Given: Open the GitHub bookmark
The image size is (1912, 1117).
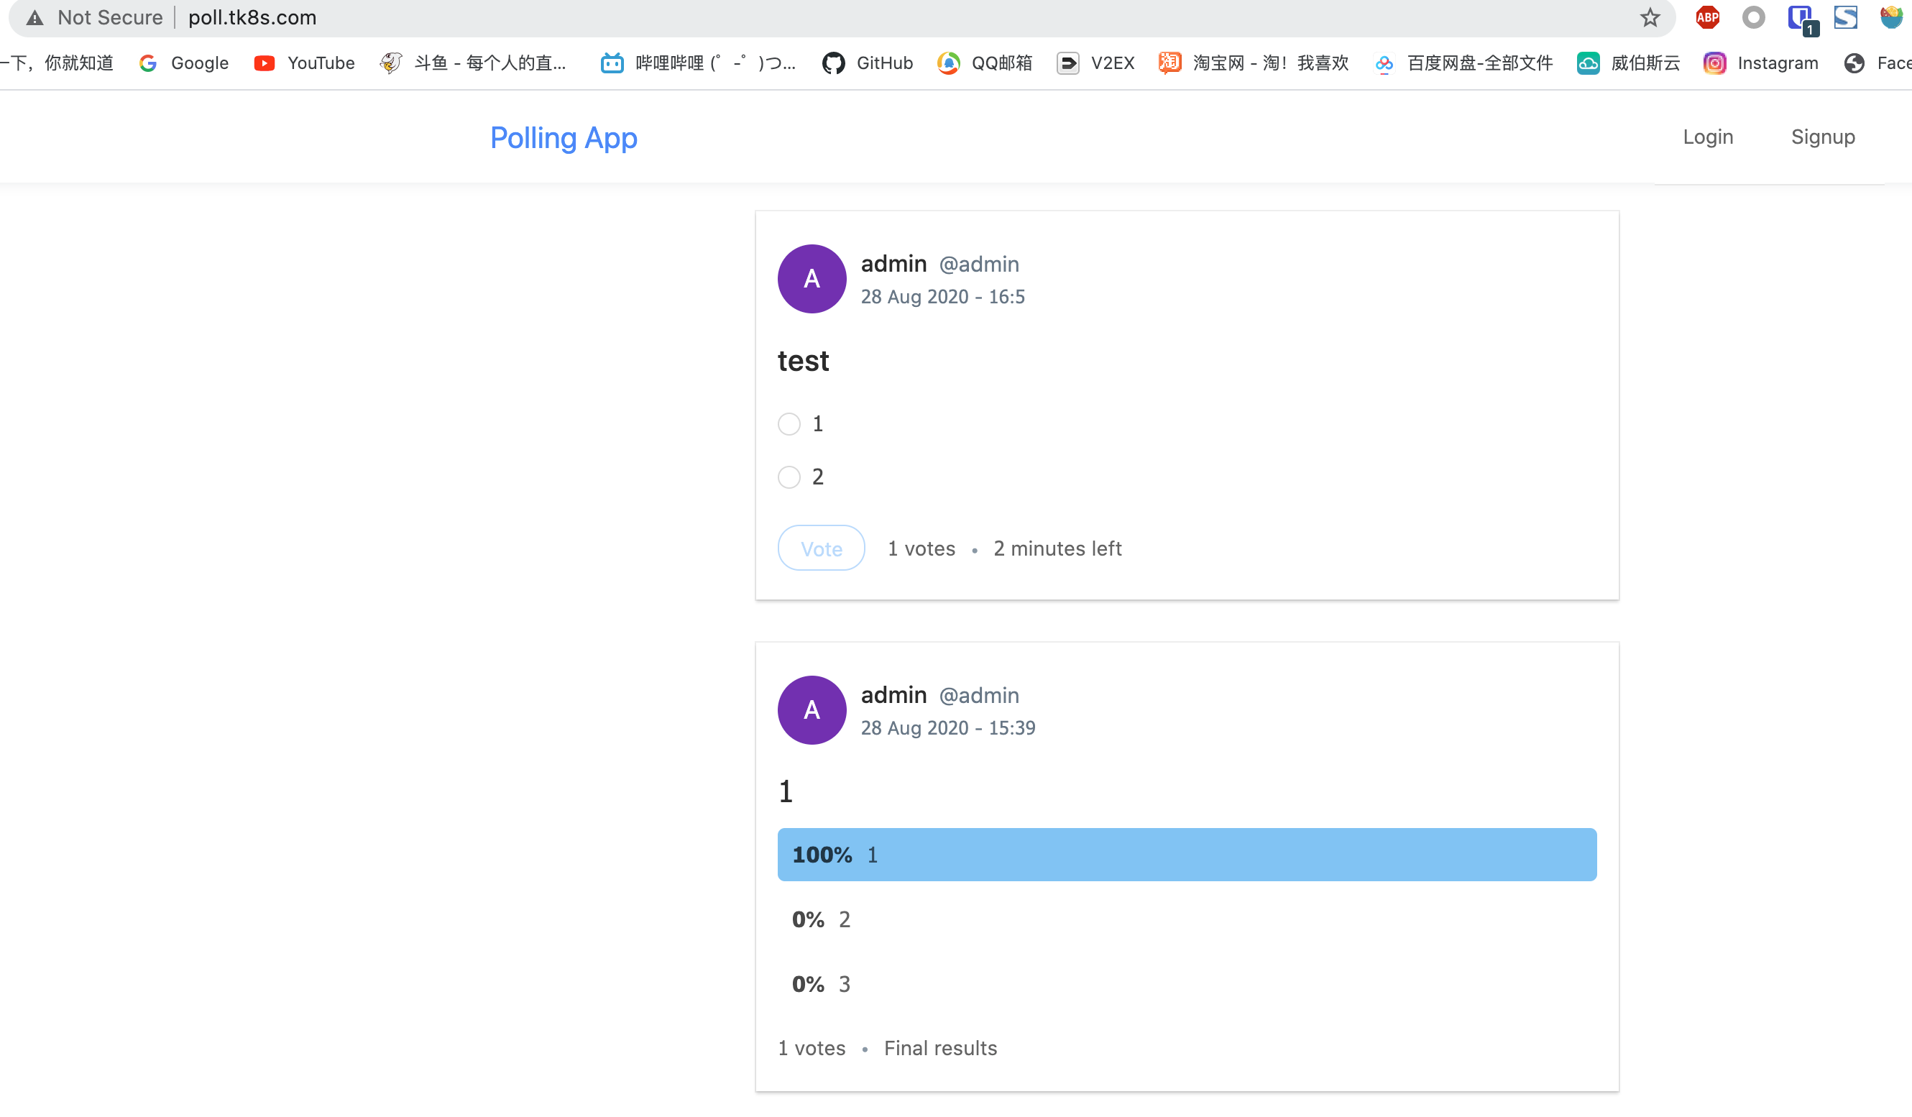Looking at the screenshot, I should pyautogui.click(x=867, y=63).
